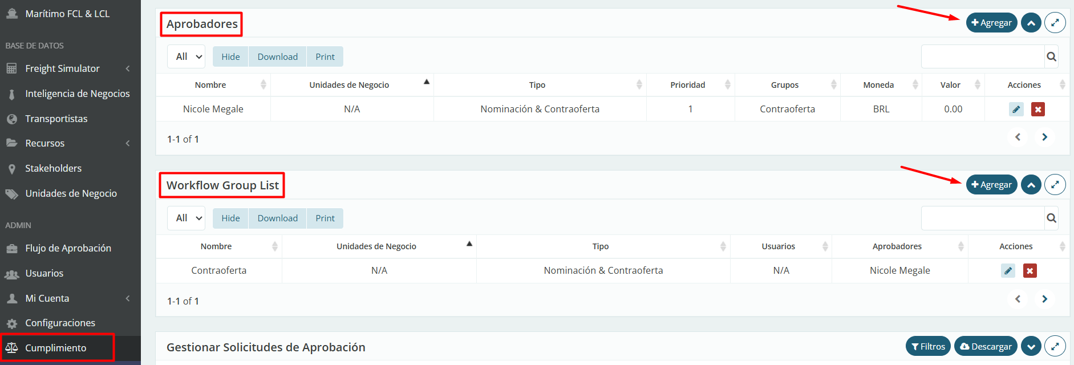Screen dimensions: 1074x365
Task: Click Agregar in the Aprobadores panel
Action: (x=991, y=23)
